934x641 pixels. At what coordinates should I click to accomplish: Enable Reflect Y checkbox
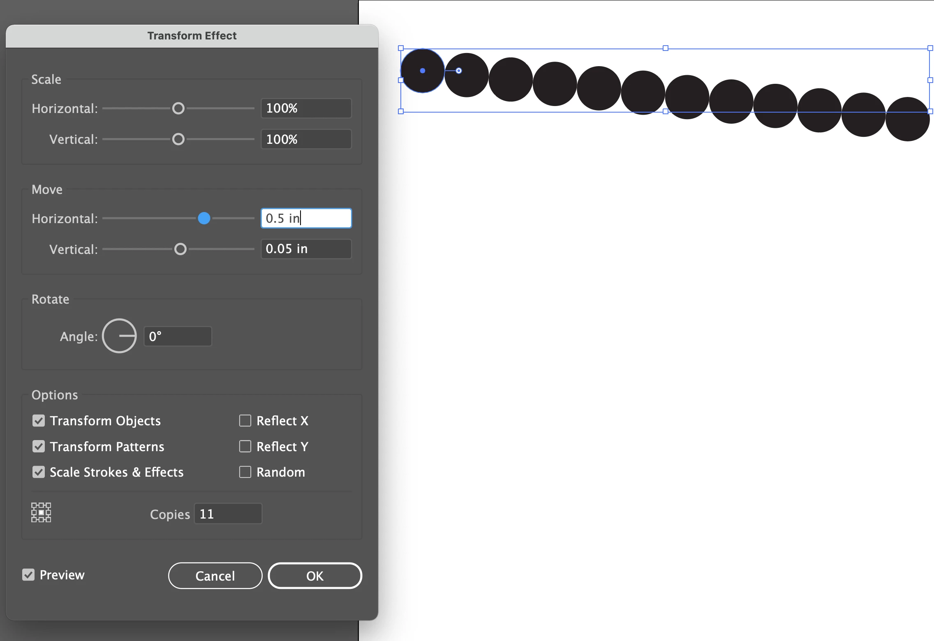(245, 446)
